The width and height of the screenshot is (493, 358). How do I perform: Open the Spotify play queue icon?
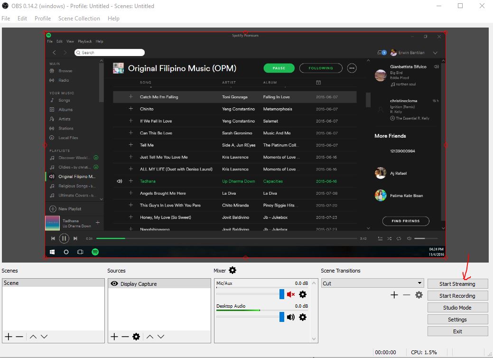point(380,238)
